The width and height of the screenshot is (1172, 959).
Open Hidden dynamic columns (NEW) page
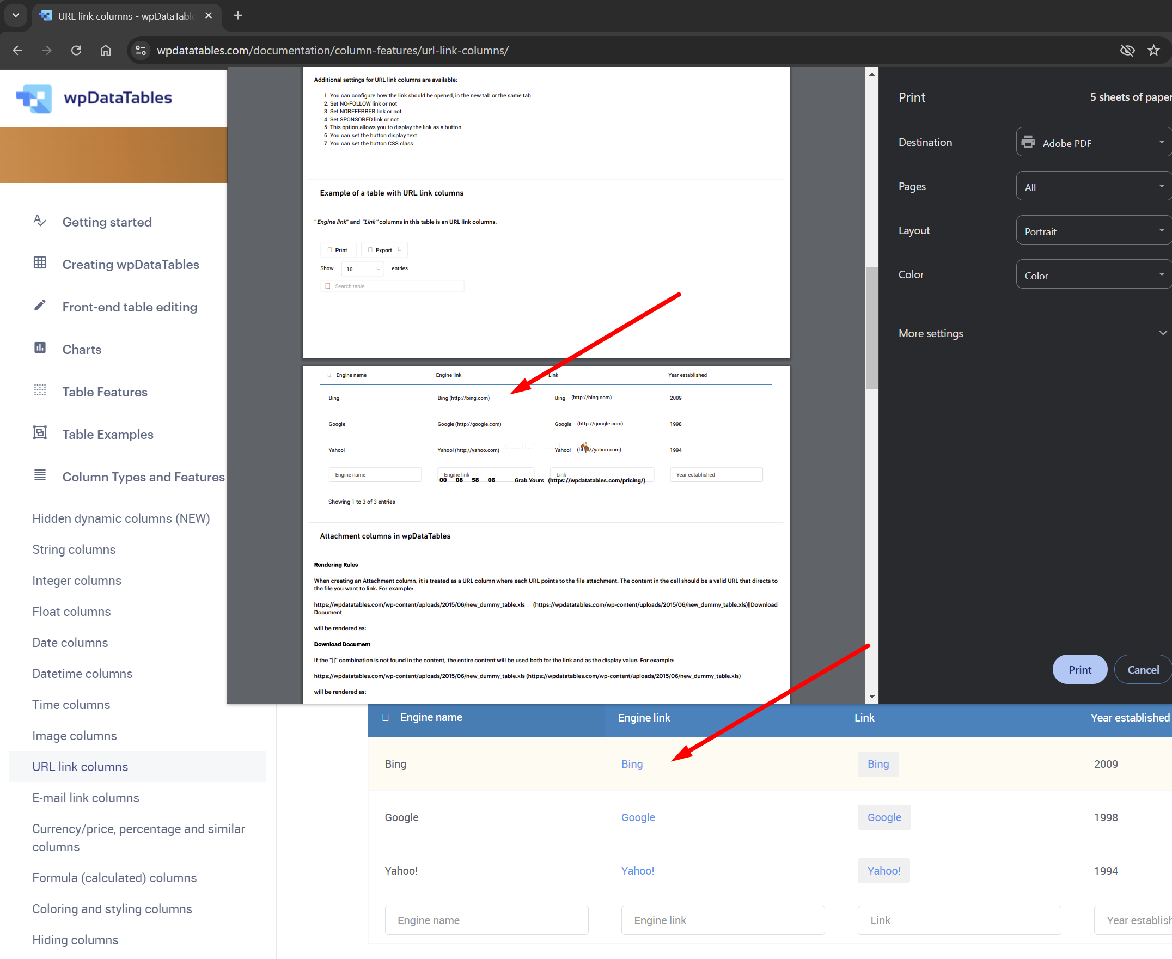point(121,518)
